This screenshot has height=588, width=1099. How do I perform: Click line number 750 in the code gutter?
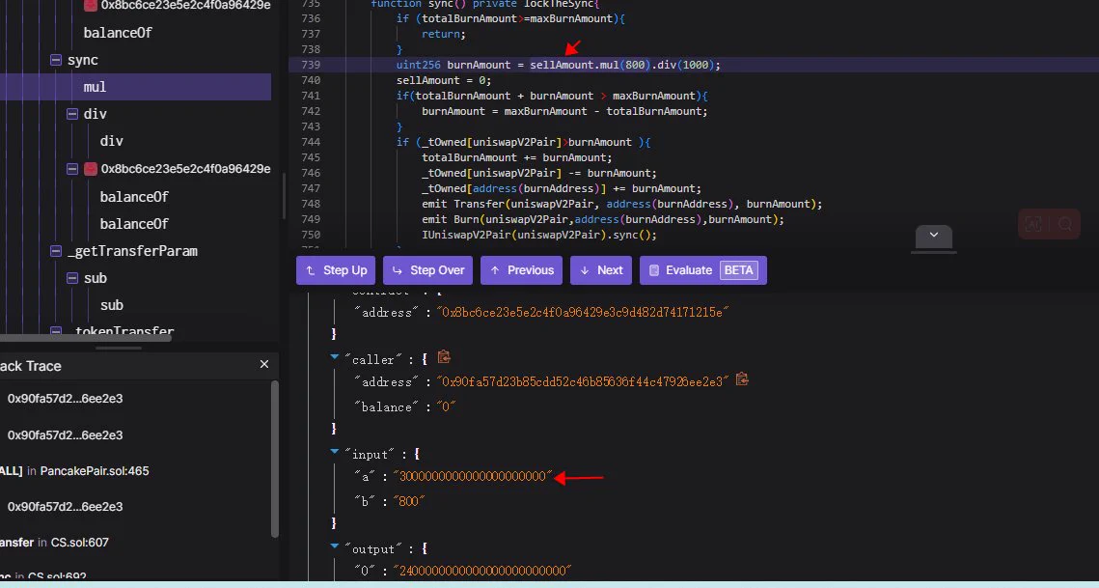point(310,235)
